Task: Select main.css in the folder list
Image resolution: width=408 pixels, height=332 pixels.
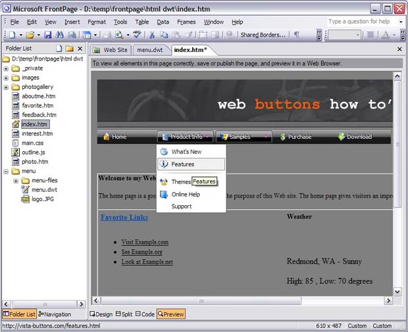Action: 32,143
